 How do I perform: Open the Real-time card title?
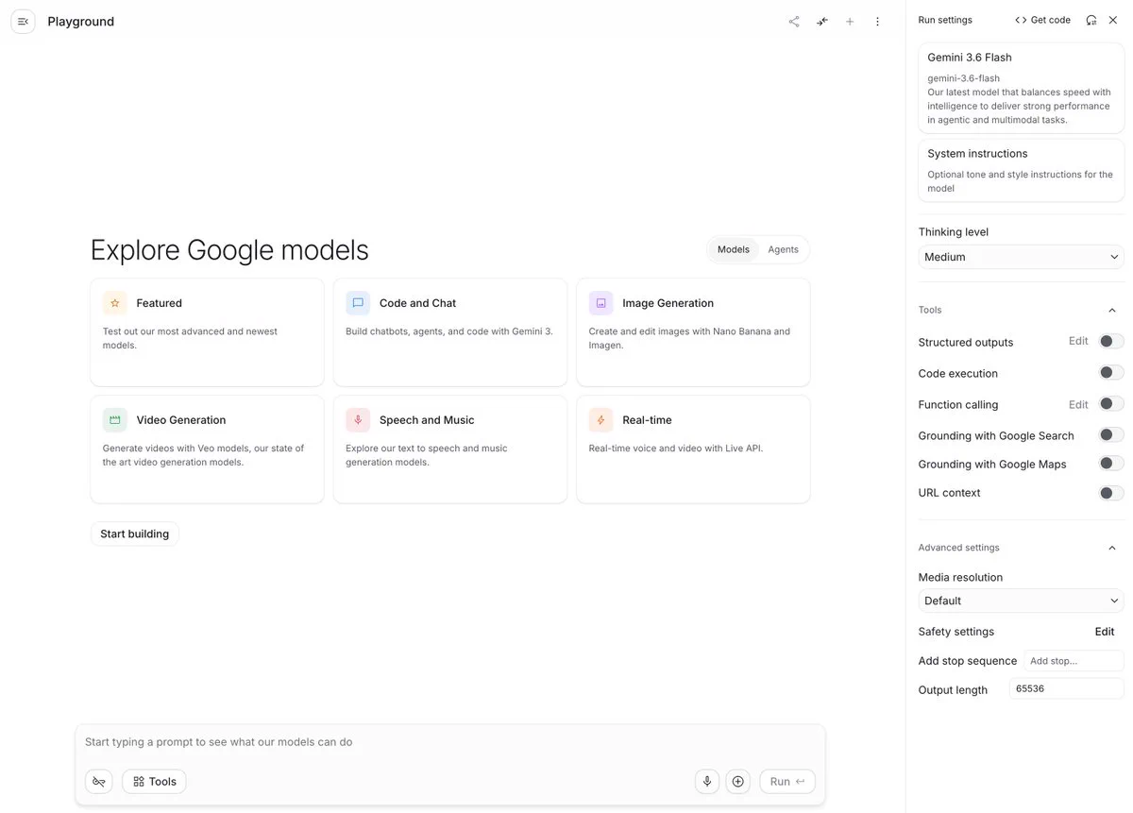[647, 420]
